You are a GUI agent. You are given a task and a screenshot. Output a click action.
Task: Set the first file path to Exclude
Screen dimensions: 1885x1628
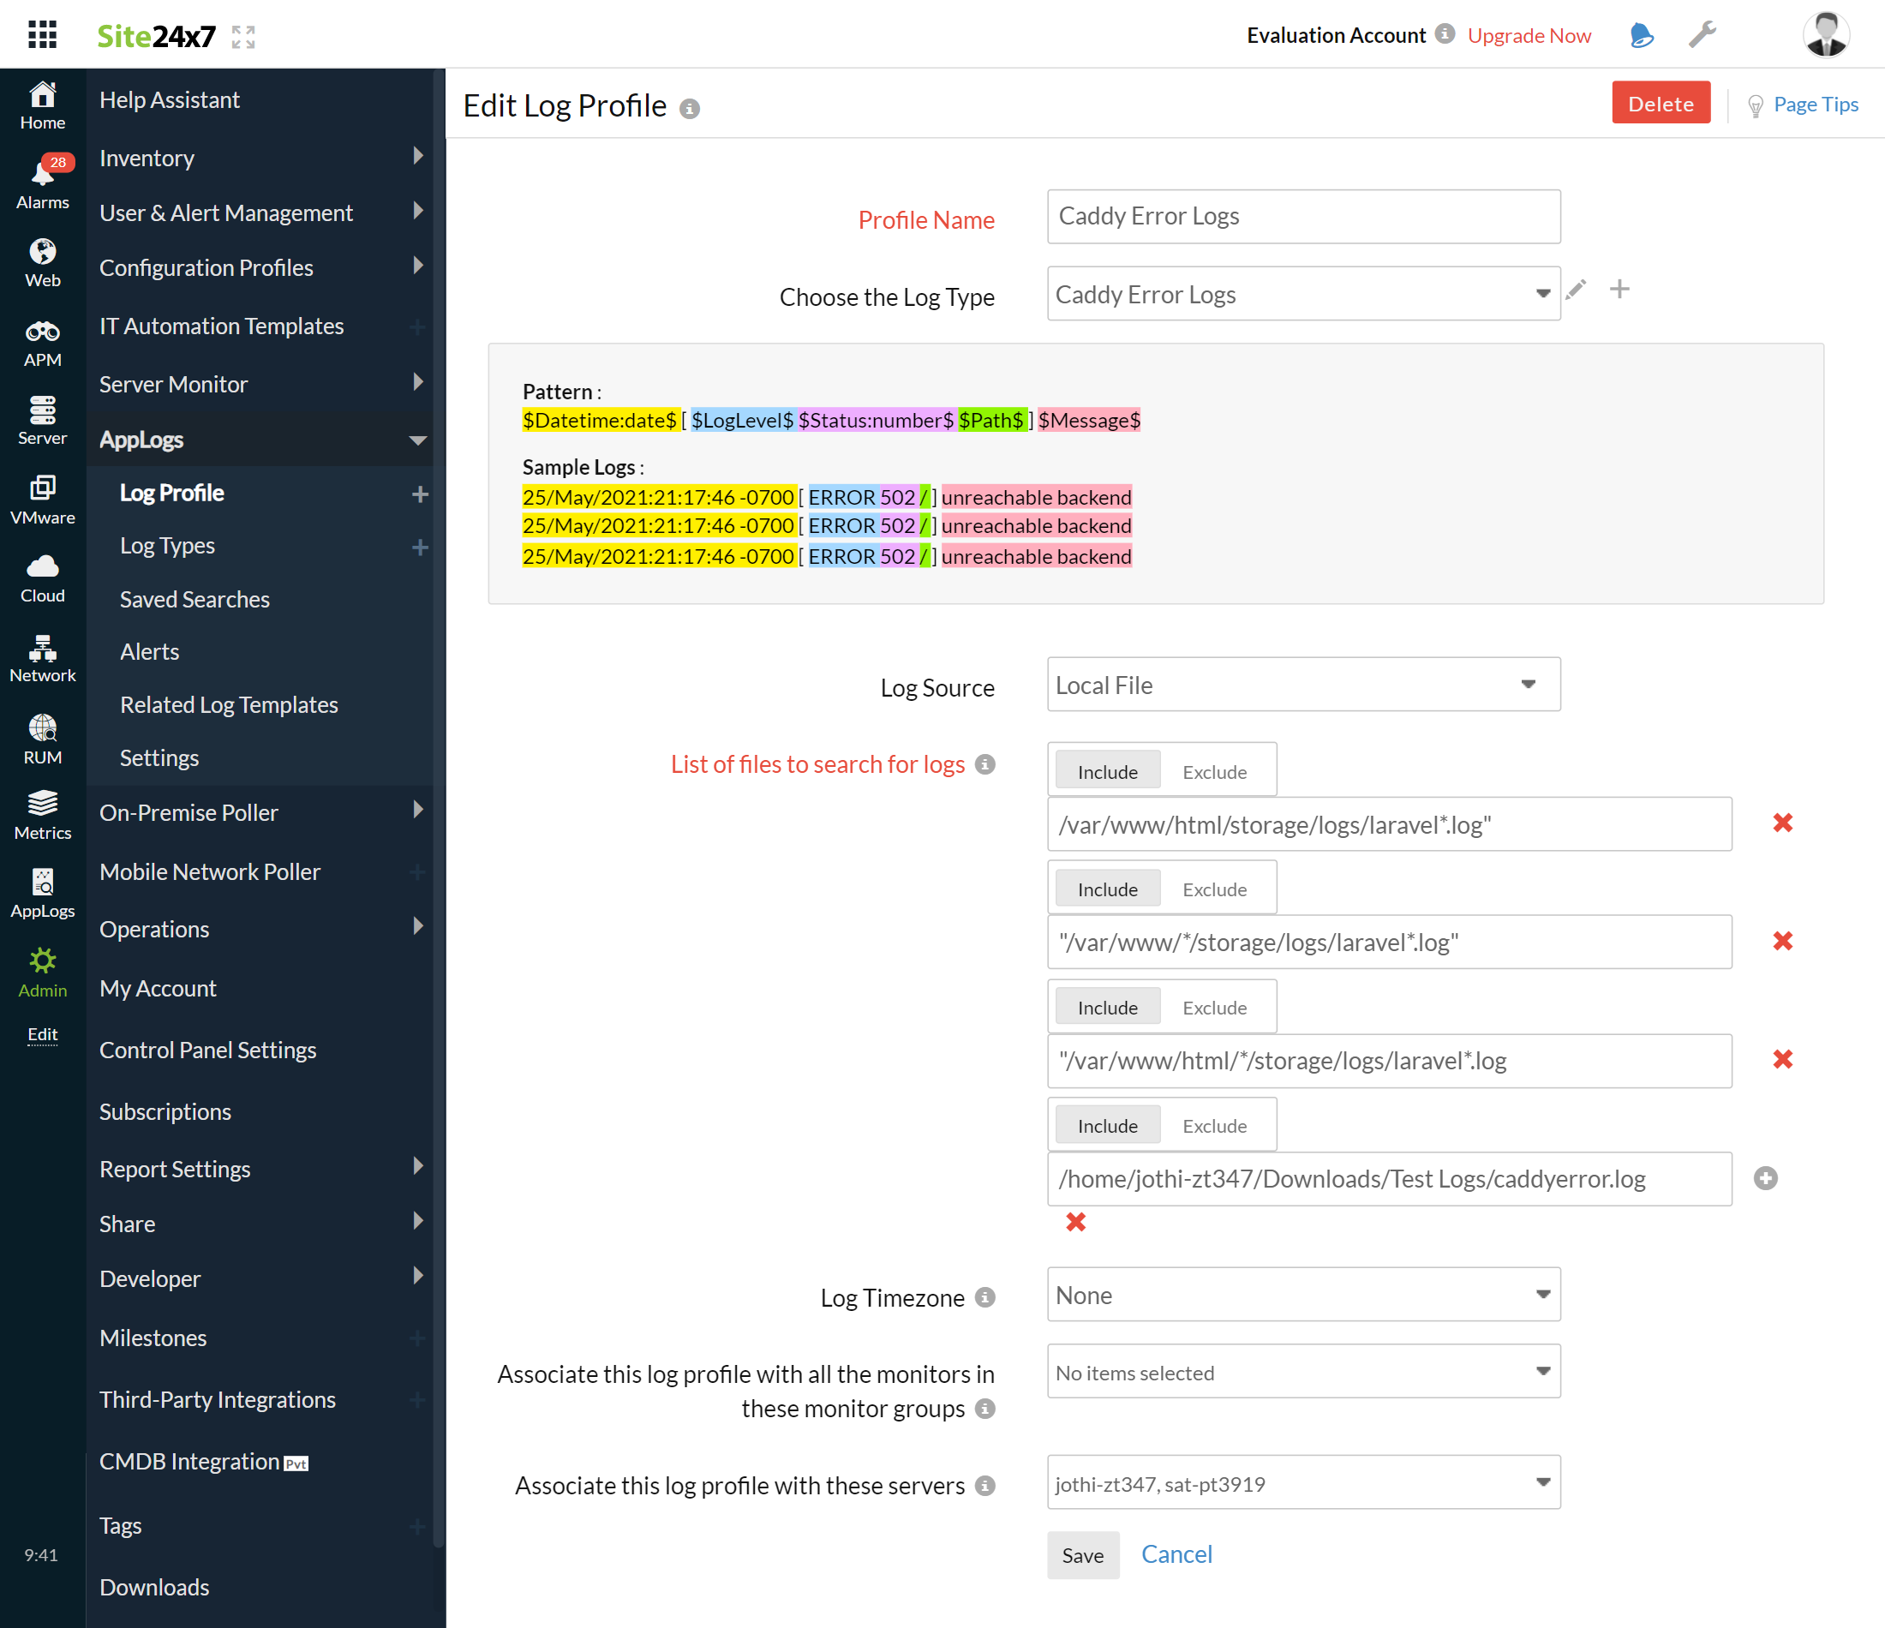tap(1216, 769)
